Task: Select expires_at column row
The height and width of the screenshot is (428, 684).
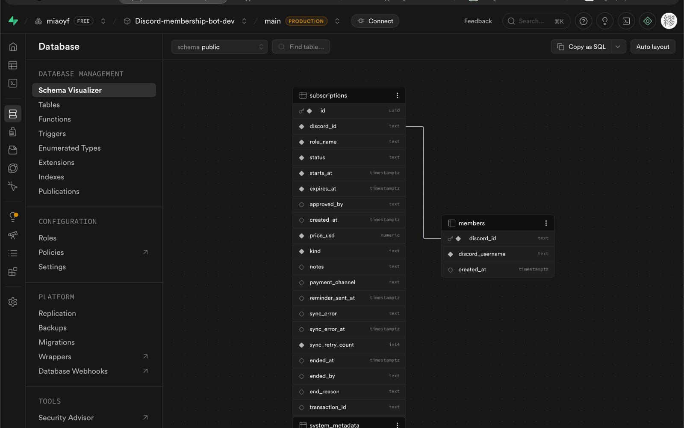Action: tap(349, 189)
